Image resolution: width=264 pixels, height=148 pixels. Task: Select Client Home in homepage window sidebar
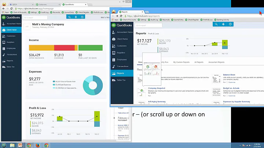click(x=11, y=30)
